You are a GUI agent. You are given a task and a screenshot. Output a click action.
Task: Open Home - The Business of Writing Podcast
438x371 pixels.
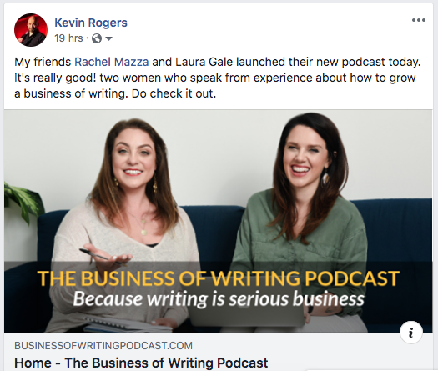(x=141, y=363)
